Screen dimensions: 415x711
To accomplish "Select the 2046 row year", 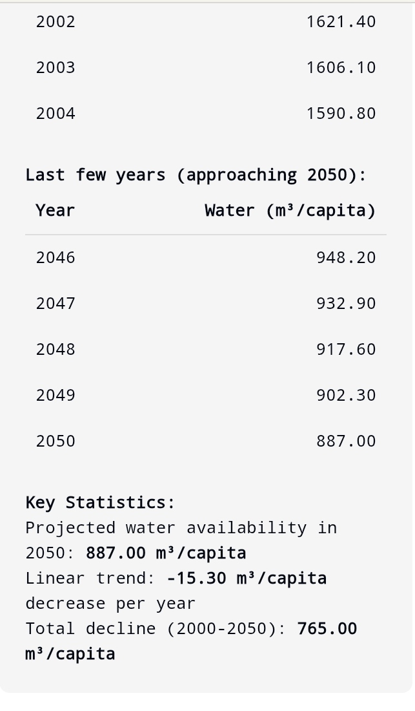I will click(56, 257).
